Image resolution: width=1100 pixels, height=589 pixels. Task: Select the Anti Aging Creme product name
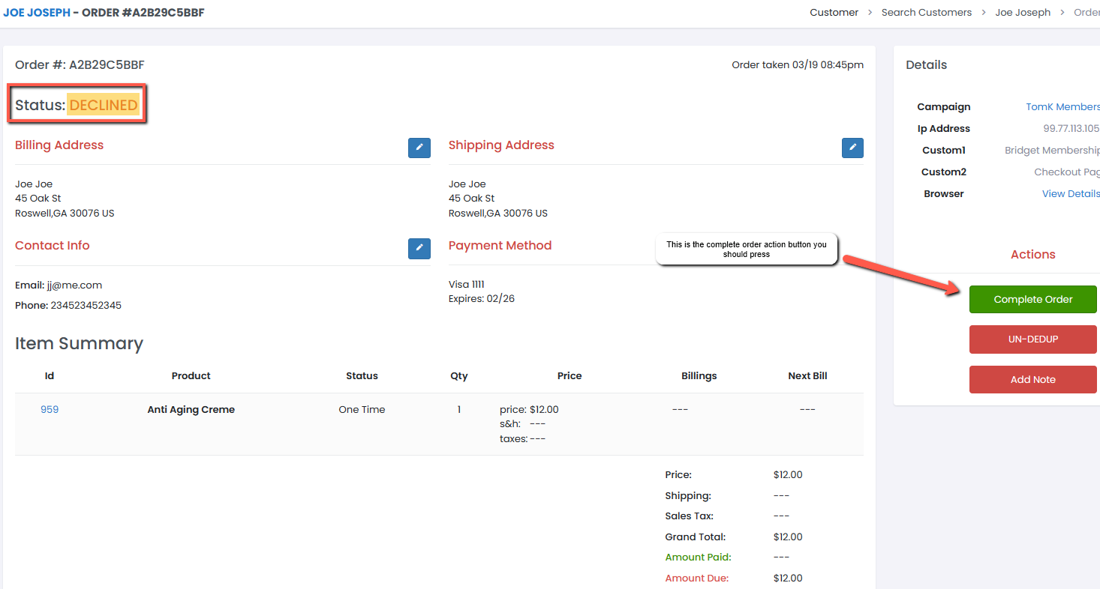(x=191, y=410)
